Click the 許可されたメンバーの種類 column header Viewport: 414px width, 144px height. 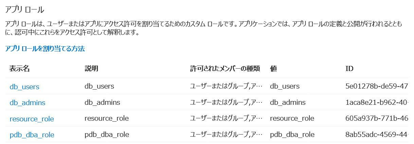point(225,69)
